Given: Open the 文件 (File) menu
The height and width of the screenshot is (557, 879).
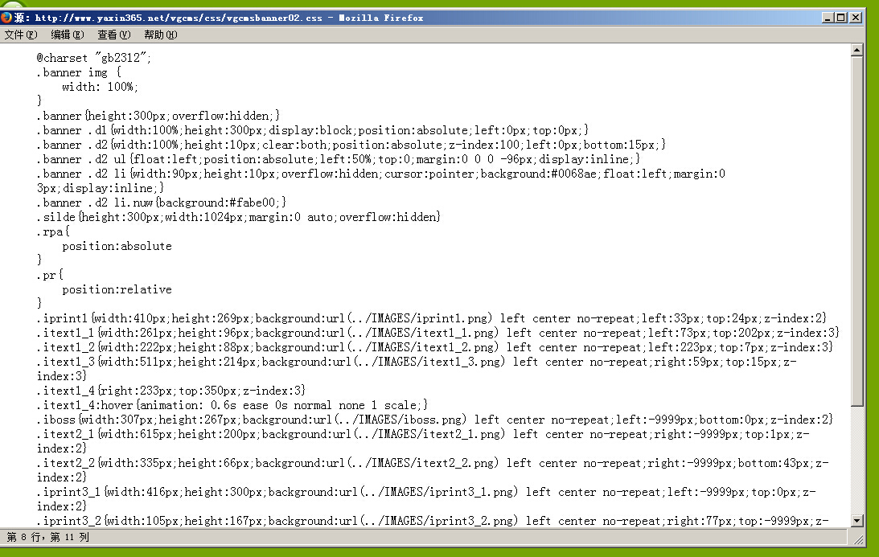Looking at the screenshot, I should 21,35.
